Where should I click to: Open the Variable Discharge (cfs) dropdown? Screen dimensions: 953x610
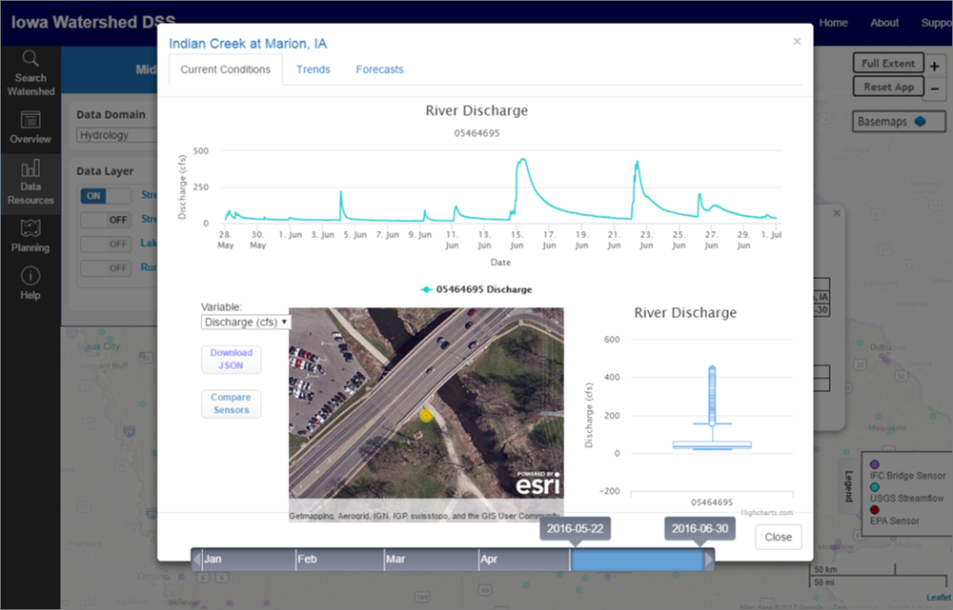click(246, 322)
